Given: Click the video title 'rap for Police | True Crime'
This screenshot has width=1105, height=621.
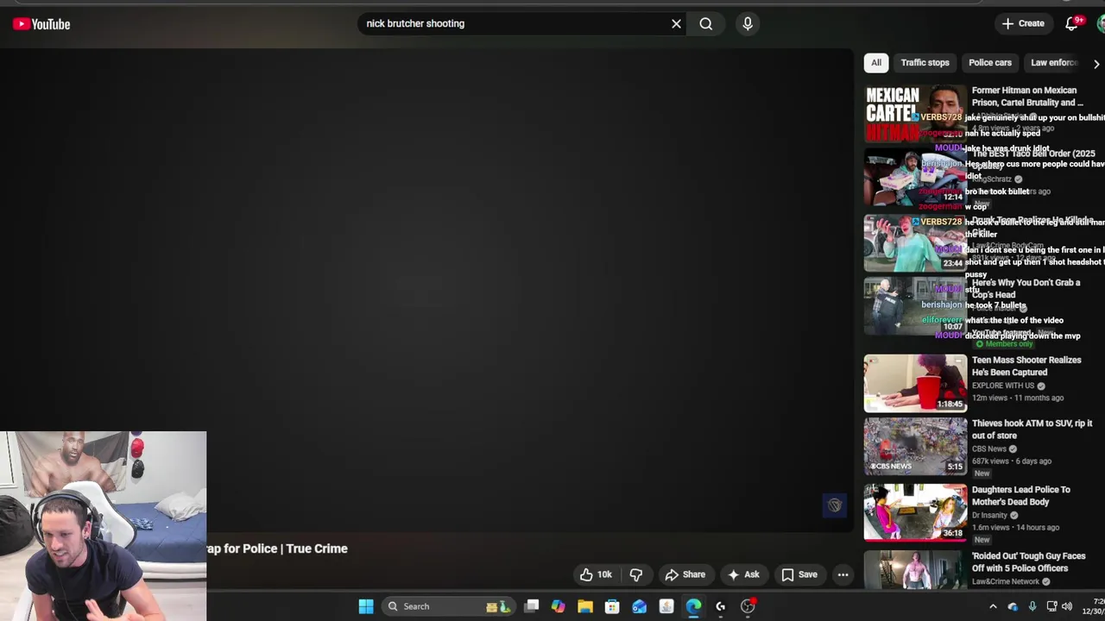Looking at the screenshot, I should coord(277,549).
